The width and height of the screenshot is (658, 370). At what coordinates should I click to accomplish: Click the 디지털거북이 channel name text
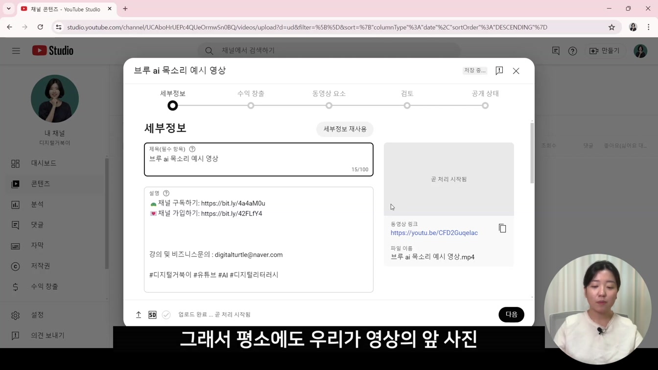[55, 143]
